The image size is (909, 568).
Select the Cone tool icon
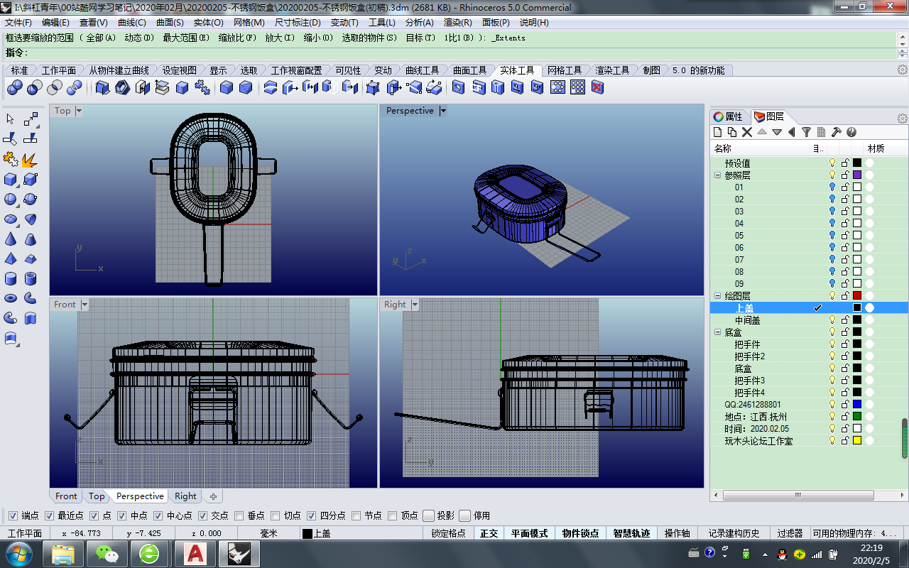(x=11, y=239)
